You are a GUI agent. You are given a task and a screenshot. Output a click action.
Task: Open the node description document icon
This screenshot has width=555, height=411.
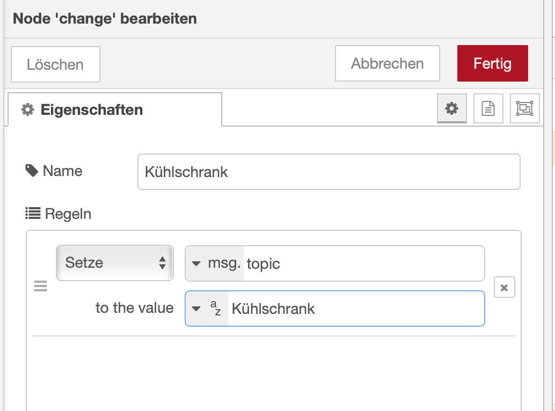coord(488,108)
